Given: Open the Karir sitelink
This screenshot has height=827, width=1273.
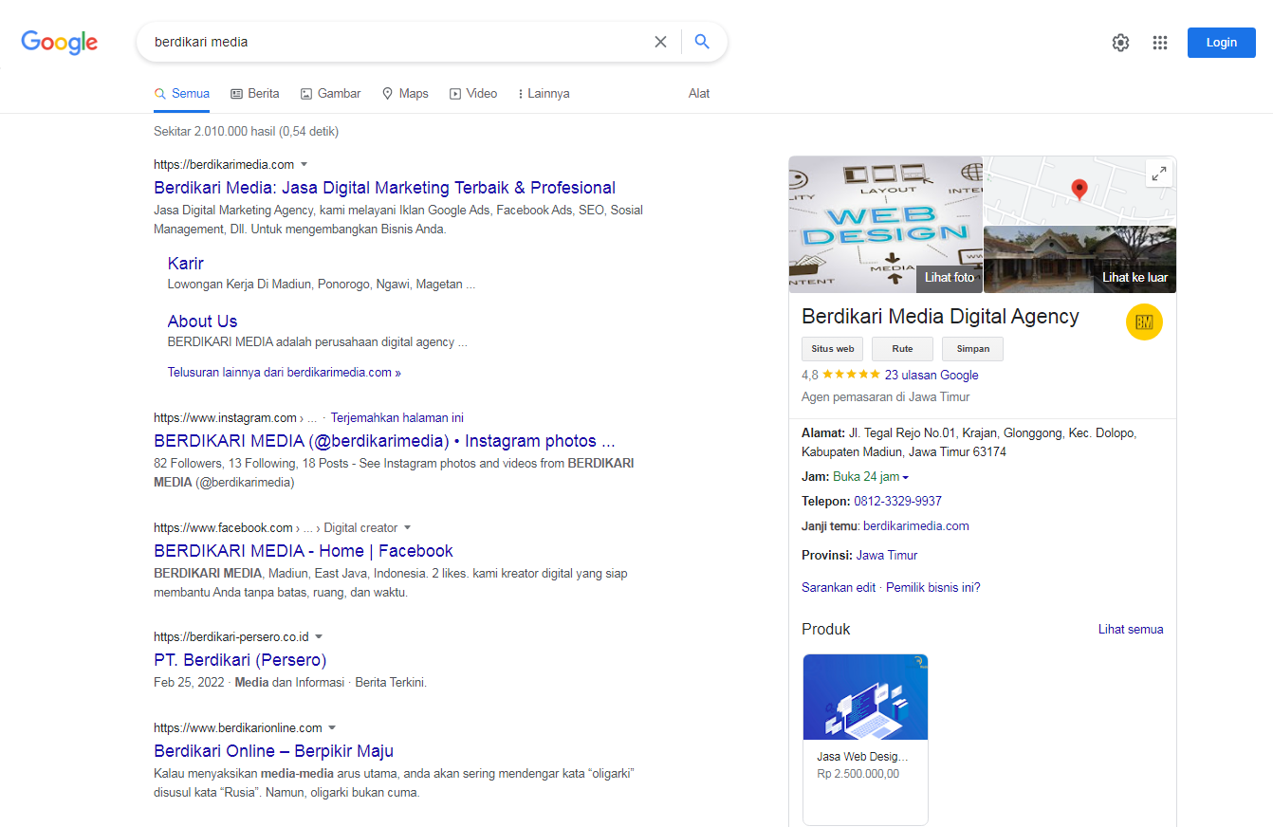Looking at the screenshot, I should click(185, 264).
